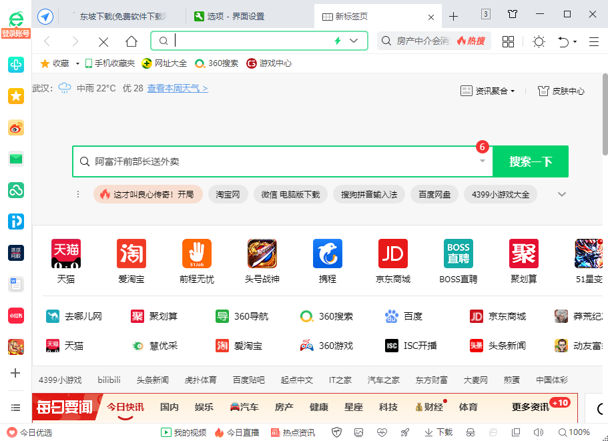Open a new tab with plus button
The width and height of the screenshot is (608, 441).
click(453, 16)
